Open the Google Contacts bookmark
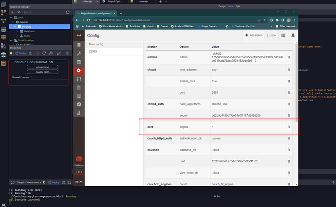The height and width of the screenshot is (207, 336). click(x=207, y=26)
